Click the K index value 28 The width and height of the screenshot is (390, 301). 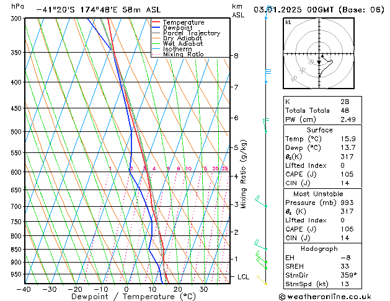(345, 102)
